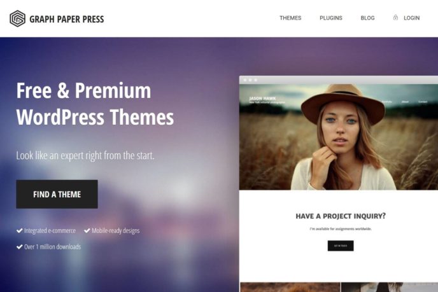Click the browser dots in the preview window
Image resolution: width=438 pixels, height=292 pixels.
250,80
